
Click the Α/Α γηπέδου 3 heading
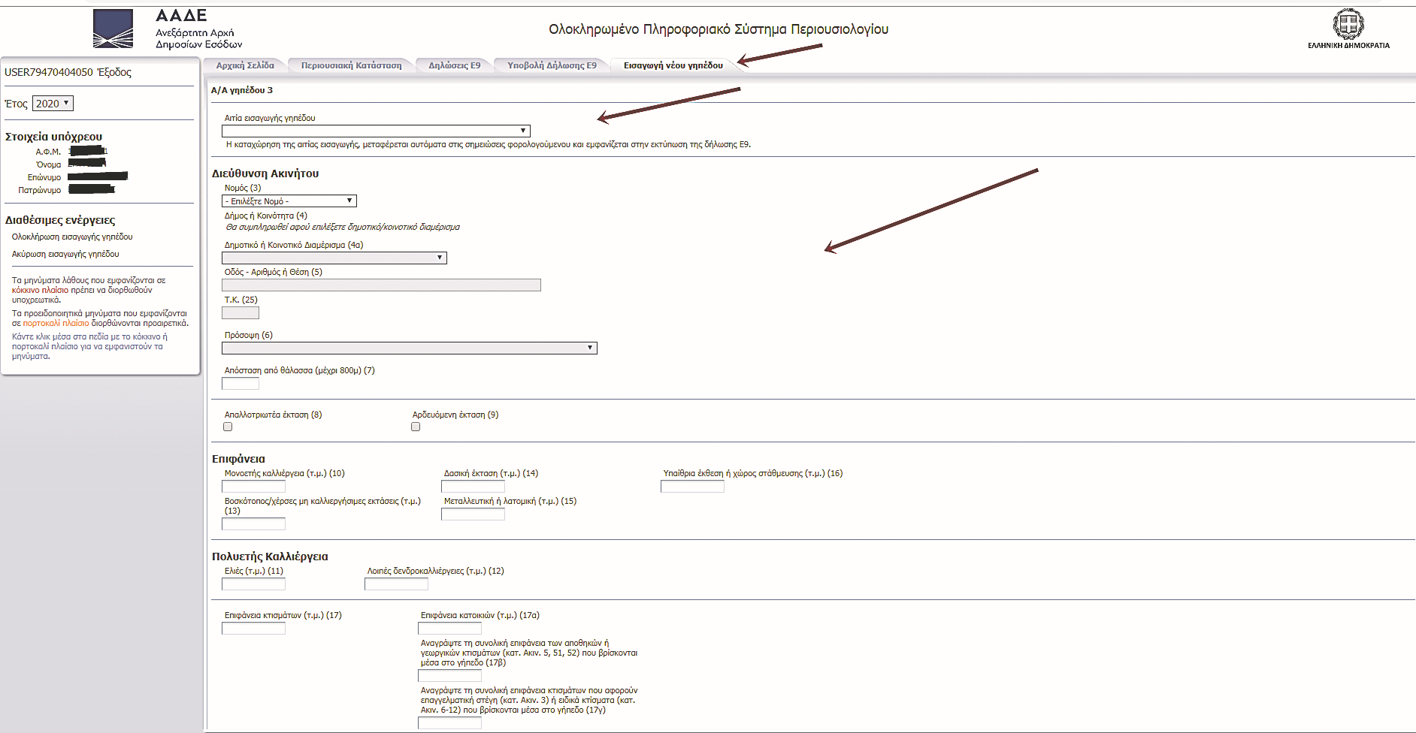(x=242, y=90)
